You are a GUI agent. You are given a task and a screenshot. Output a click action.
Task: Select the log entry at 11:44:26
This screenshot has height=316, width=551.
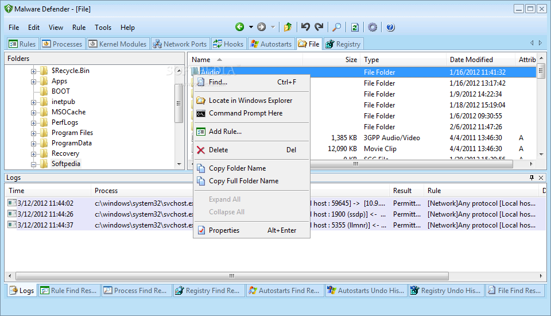[x=275, y=214]
